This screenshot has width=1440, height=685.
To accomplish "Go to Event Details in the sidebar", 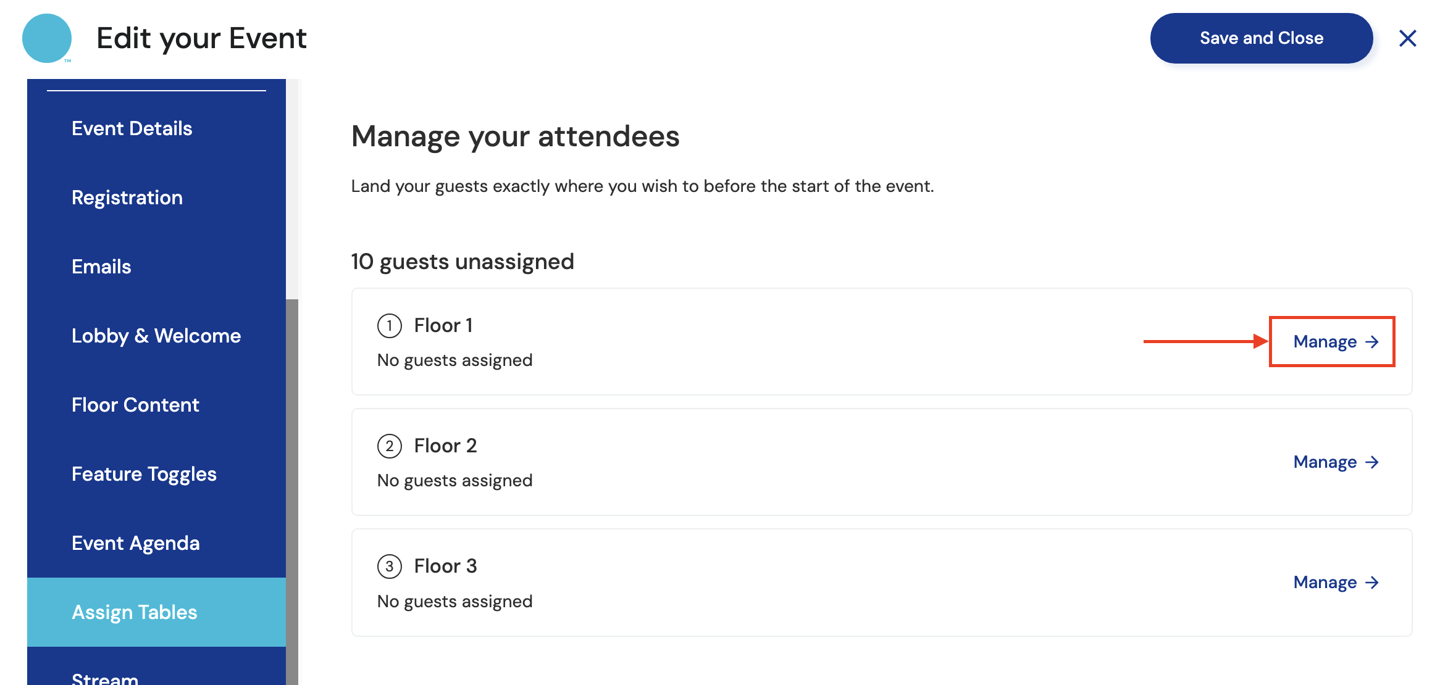I will [x=132, y=128].
